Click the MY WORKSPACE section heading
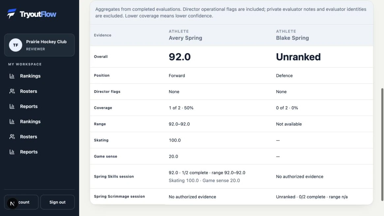 (25, 64)
